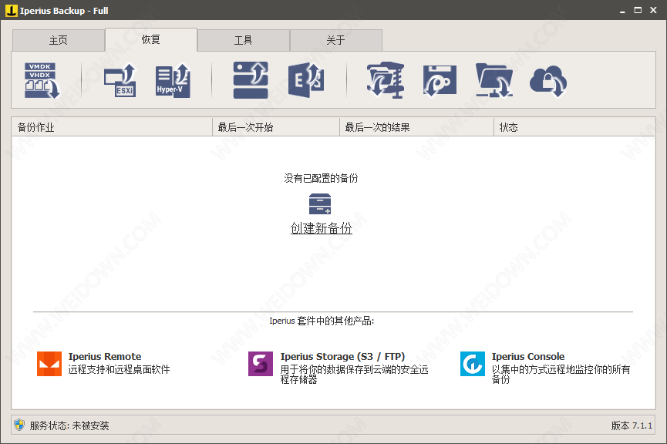Image resolution: width=667 pixels, height=444 pixels.
Task: Click the 版本 7.1.1 version label
Action: 632,425
